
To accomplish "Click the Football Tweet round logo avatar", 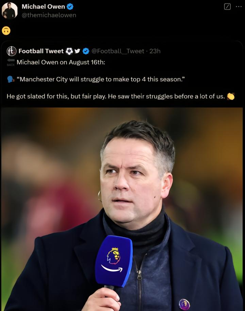I will 12,51.
